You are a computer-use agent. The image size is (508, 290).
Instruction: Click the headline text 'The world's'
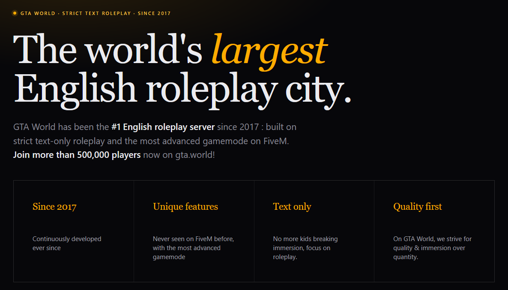pyautogui.click(x=108, y=49)
